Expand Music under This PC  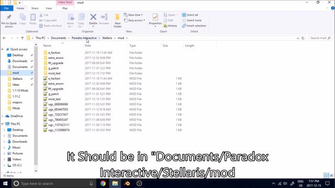coord(4,147)
